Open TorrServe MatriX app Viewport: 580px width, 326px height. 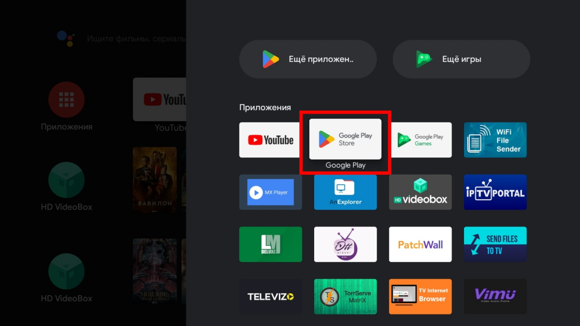click(345, 296)
